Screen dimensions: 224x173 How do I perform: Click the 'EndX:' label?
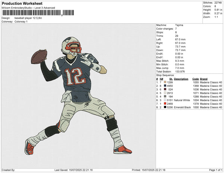(x=159, y=54)
